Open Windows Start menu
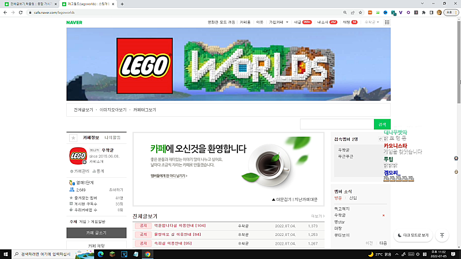 [x=6, y=254]
